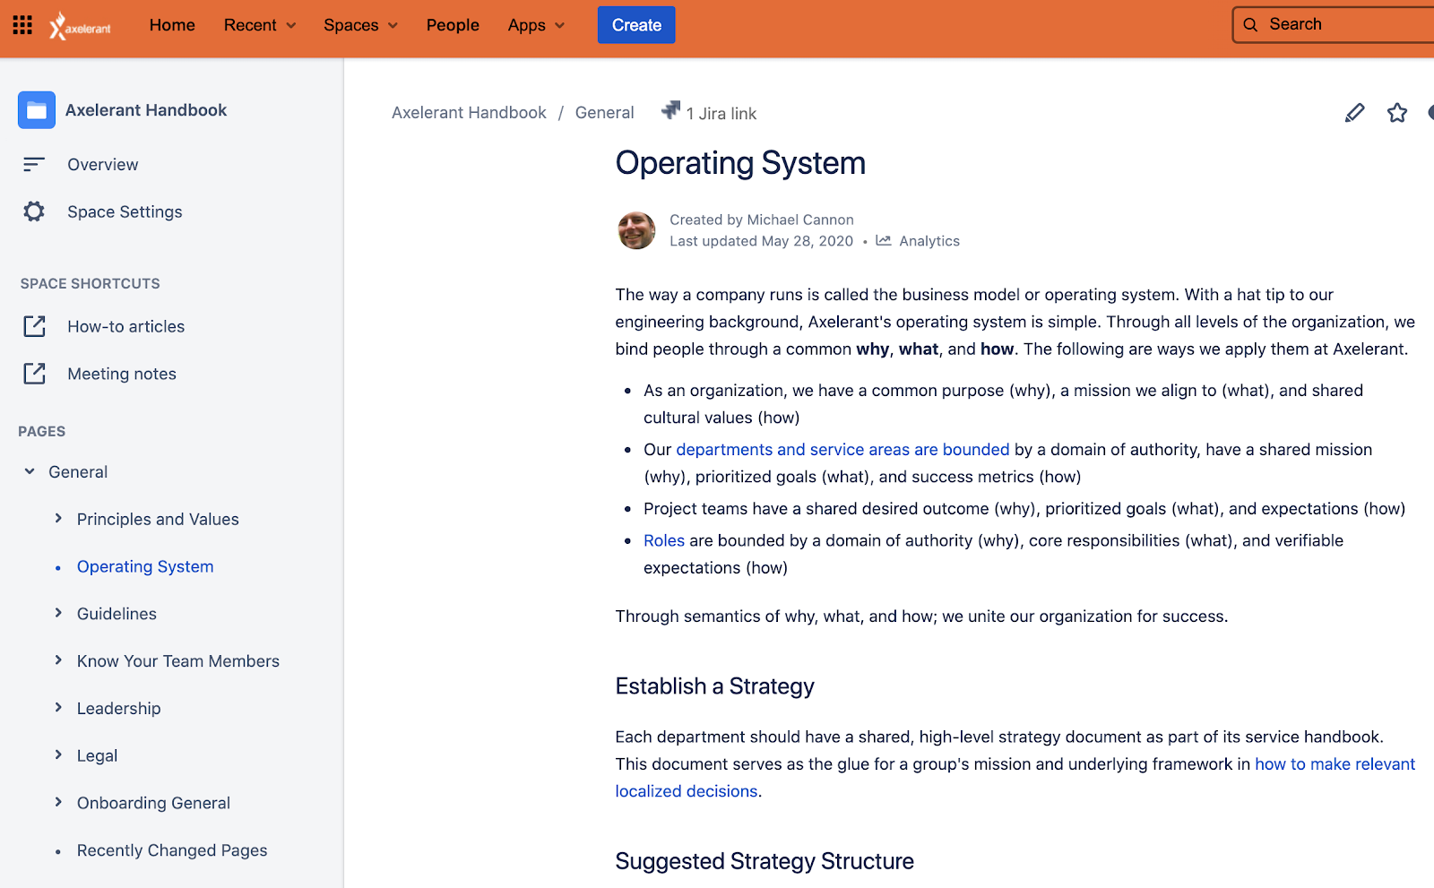
Task: Click the Establish a Strategy heading
Action: pos(715,686)
